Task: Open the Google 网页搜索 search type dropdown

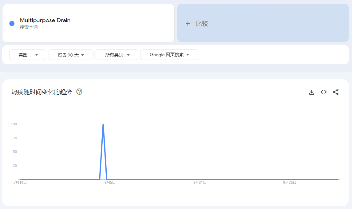Action: 169,55
